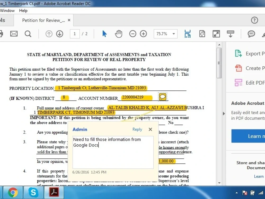
Task: Activate the Hand pan tool
Action: [119, 34]
